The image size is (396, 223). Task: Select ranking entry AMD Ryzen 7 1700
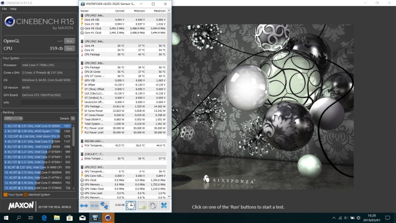(x=37, y=131)
